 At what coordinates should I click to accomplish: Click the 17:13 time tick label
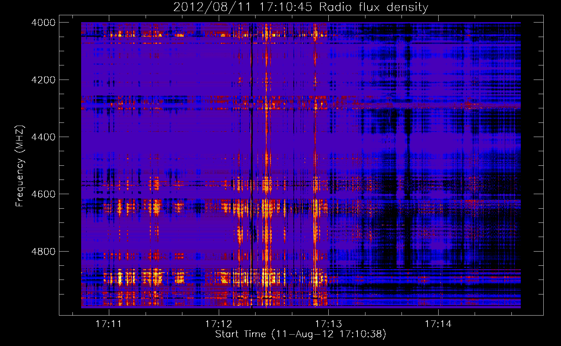tap(328, 324)
